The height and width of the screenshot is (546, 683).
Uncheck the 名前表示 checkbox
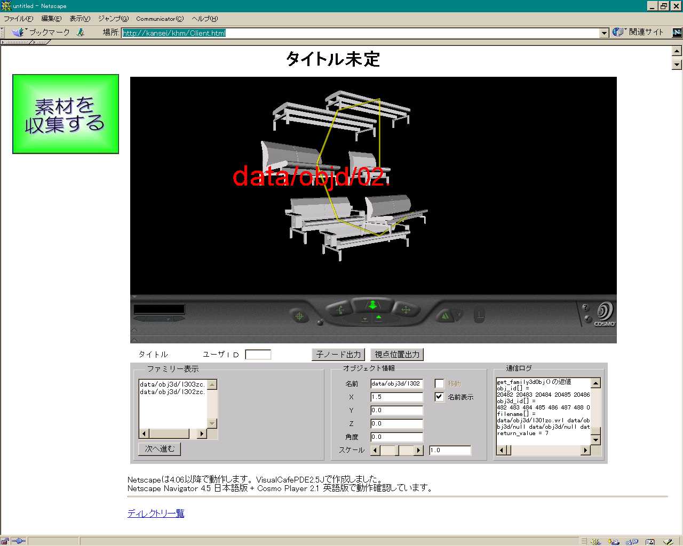[x=439, y=397]
